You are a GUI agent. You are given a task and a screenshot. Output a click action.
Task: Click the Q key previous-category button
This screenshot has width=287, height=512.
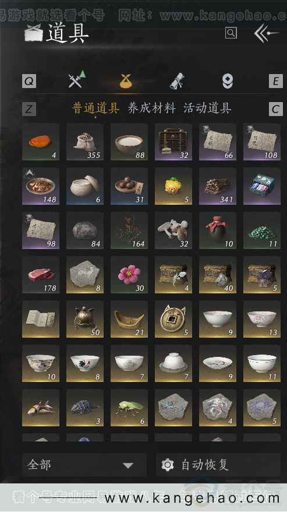tap(29, 81)
